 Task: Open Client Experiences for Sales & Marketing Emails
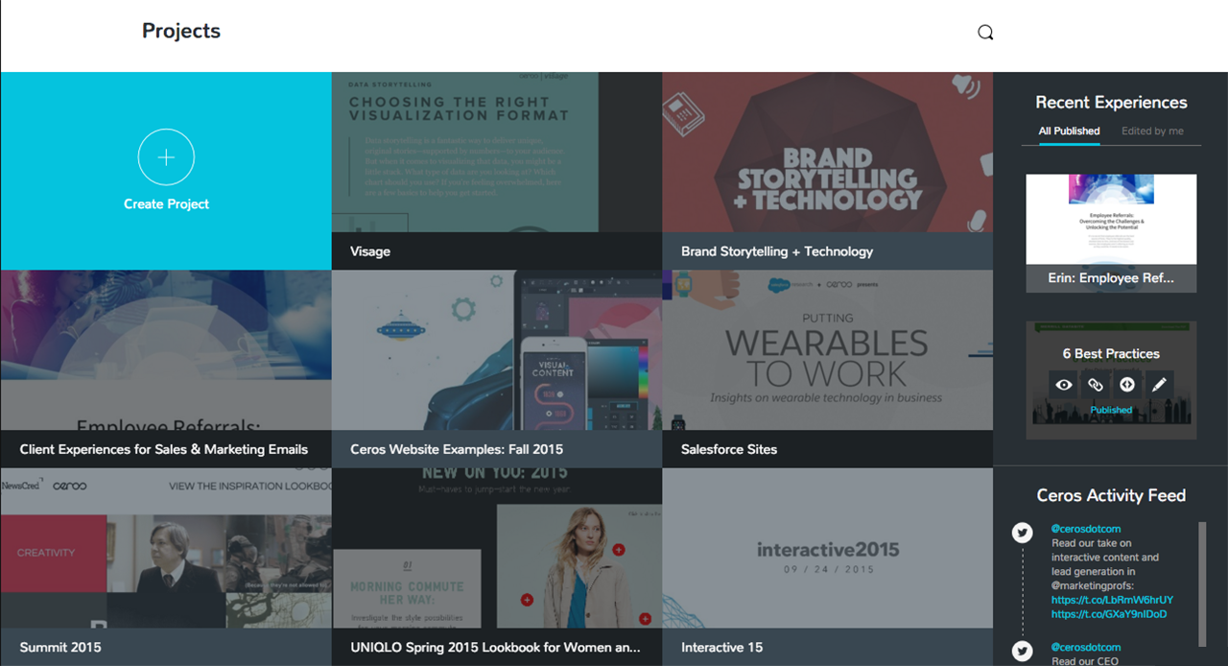pyautogui.click(x=166, y=369)
